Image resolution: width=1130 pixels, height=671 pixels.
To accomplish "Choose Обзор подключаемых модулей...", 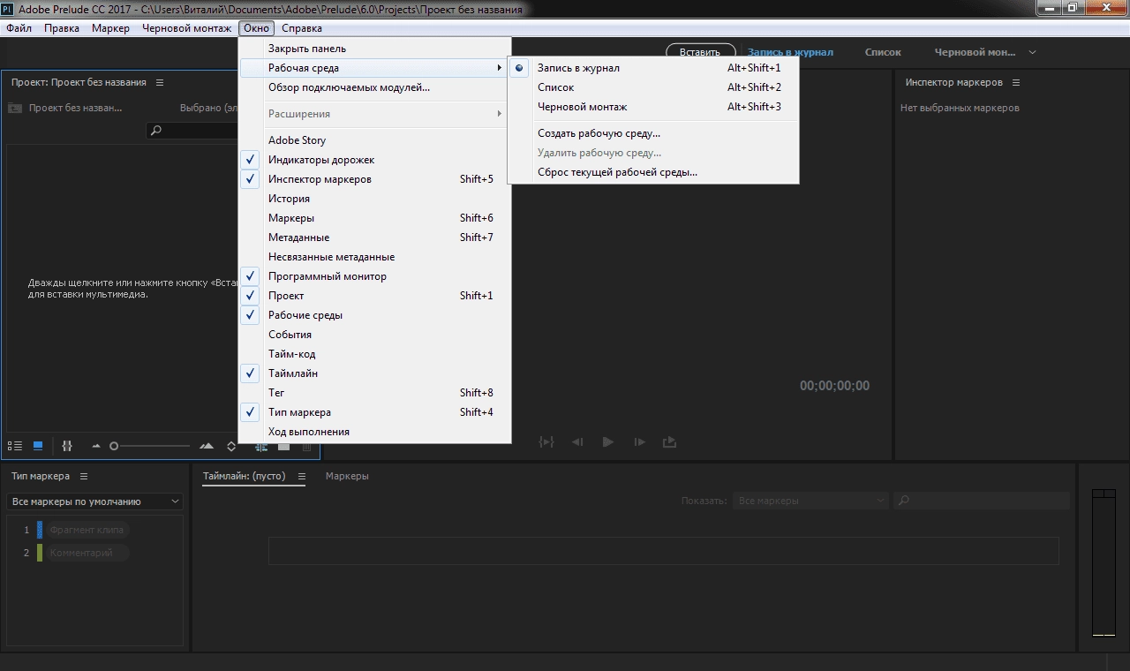I will coord(374,87).
